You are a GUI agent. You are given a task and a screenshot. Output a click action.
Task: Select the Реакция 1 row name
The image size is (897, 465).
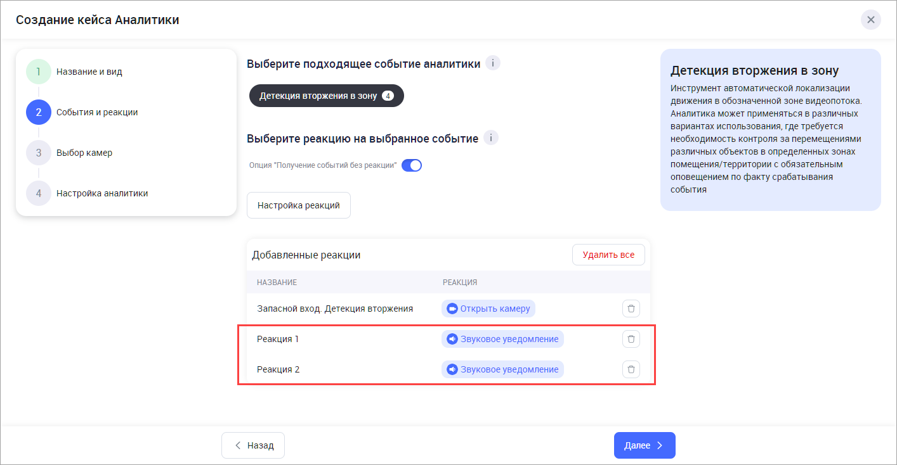pyautogui.click(x=278, y=339)
